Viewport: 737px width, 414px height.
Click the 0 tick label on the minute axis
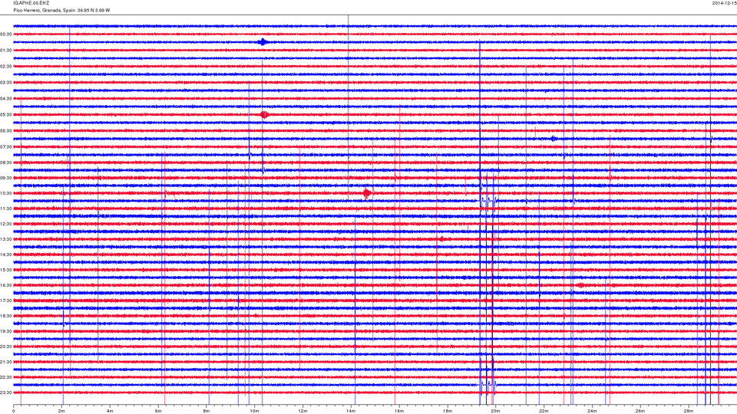[14, 411]
